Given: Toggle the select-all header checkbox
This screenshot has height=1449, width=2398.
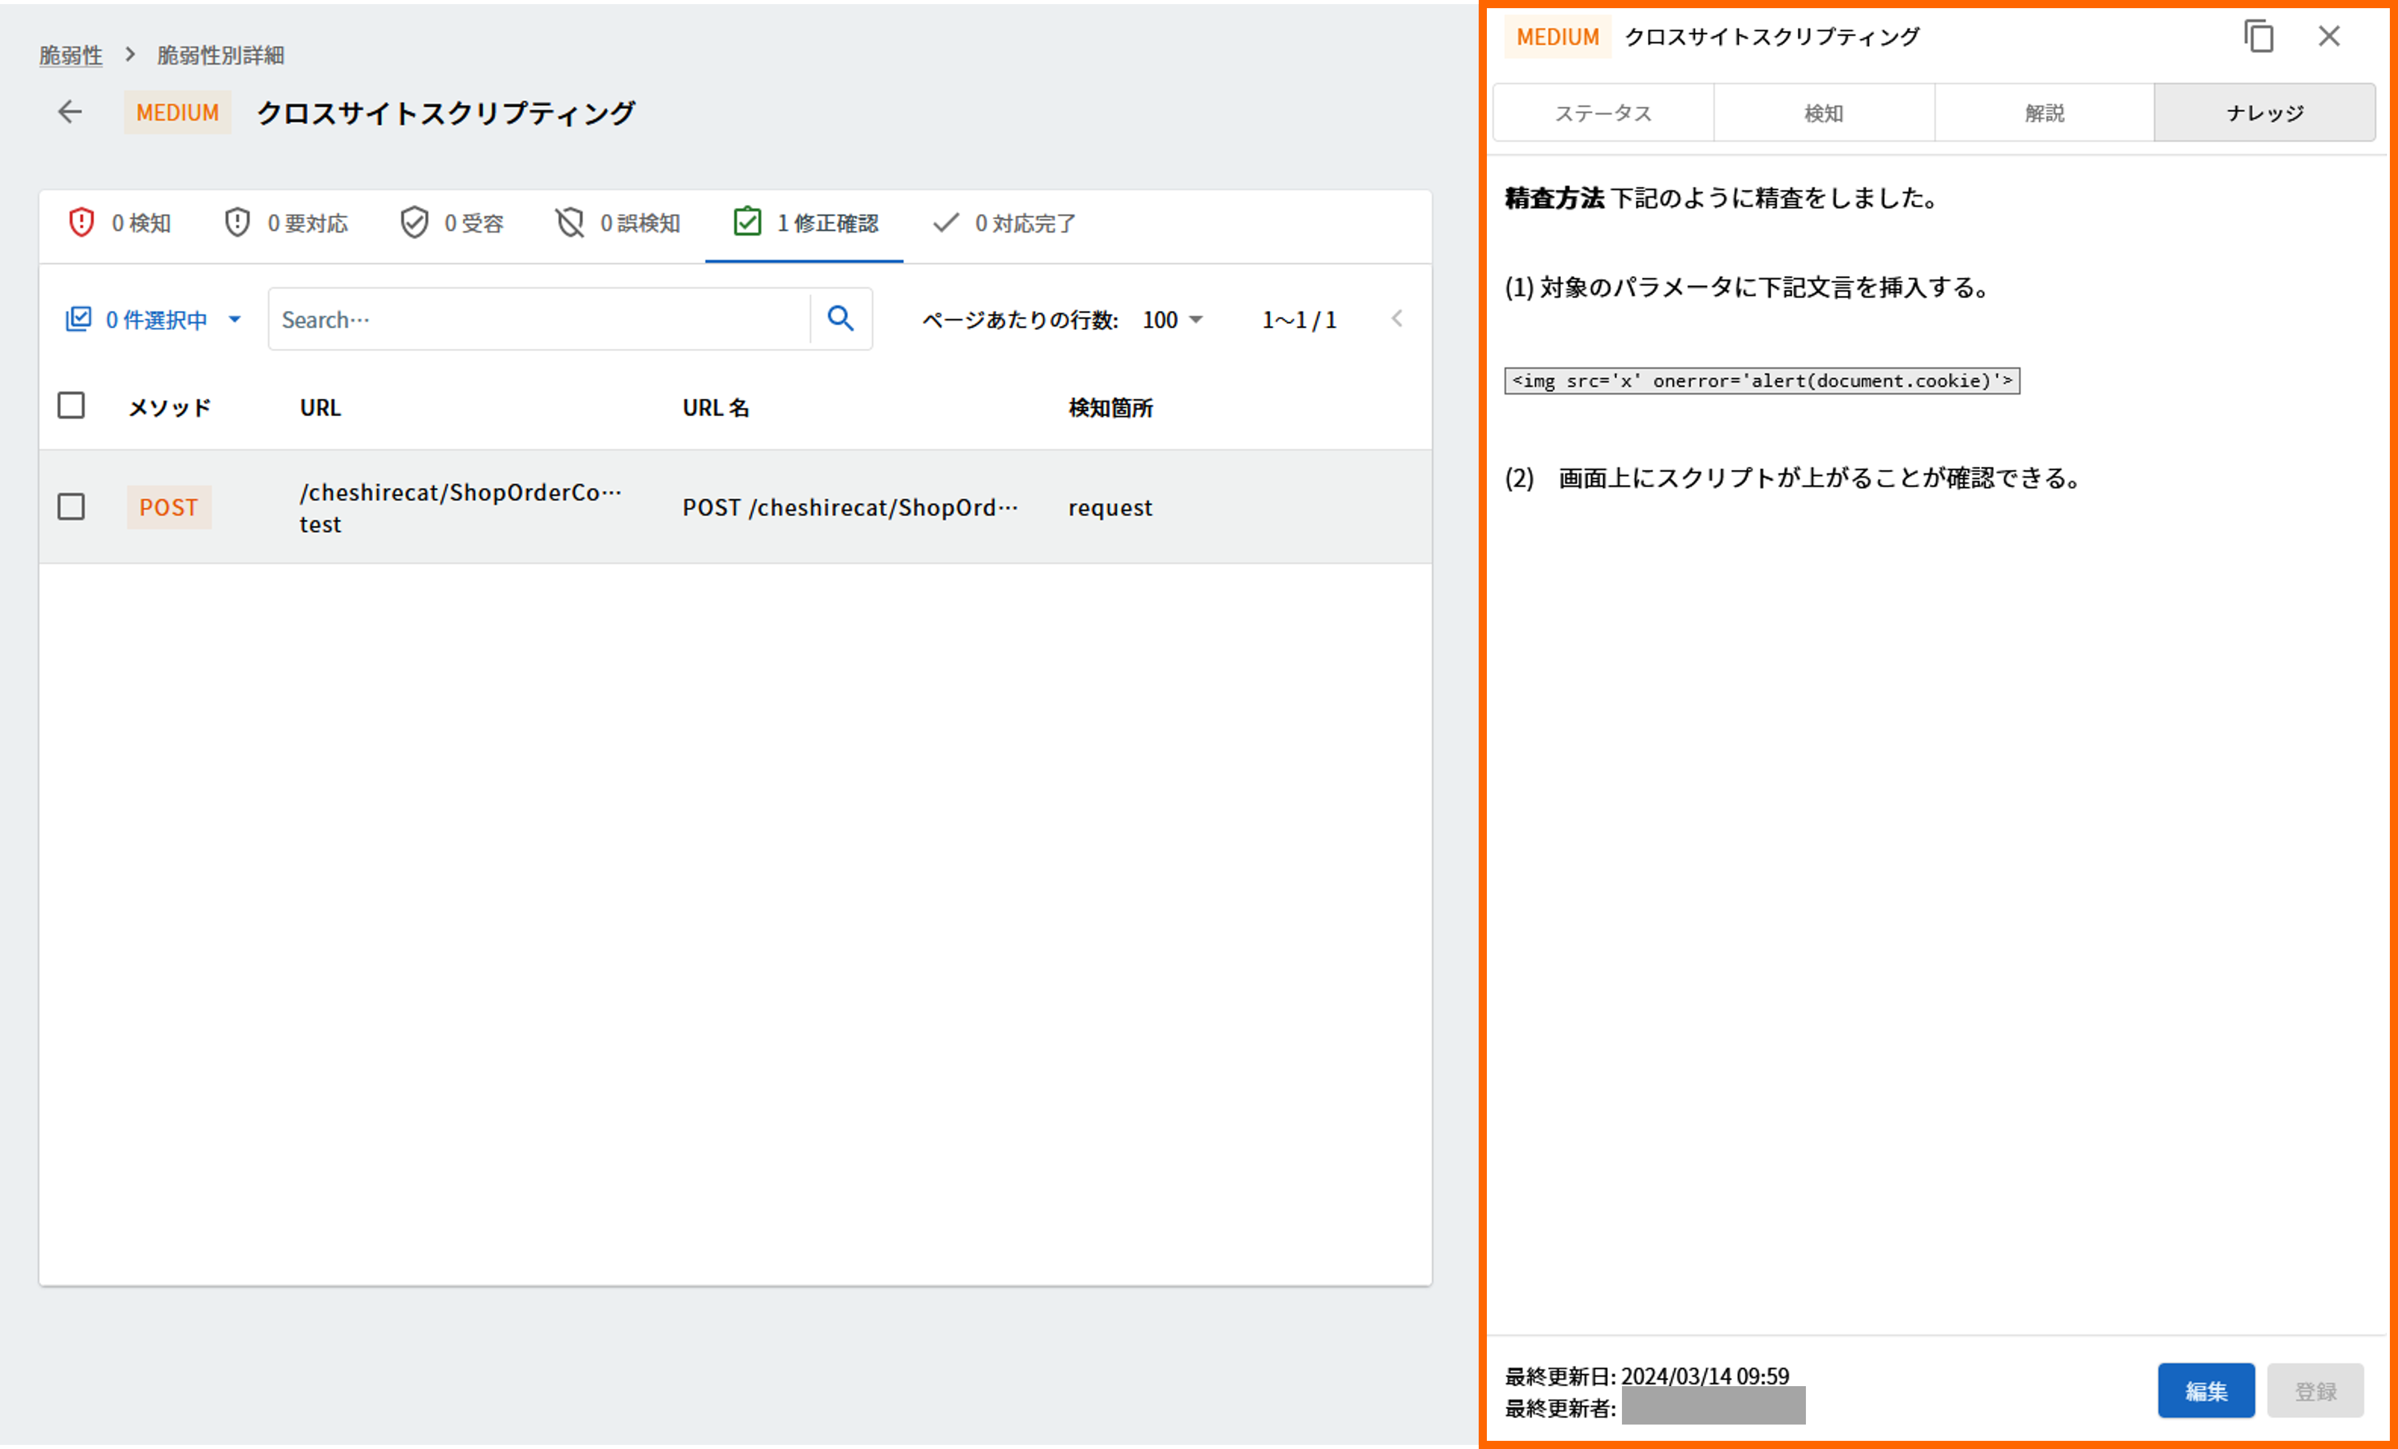Looking at the screenshot, I should (71, 406).
